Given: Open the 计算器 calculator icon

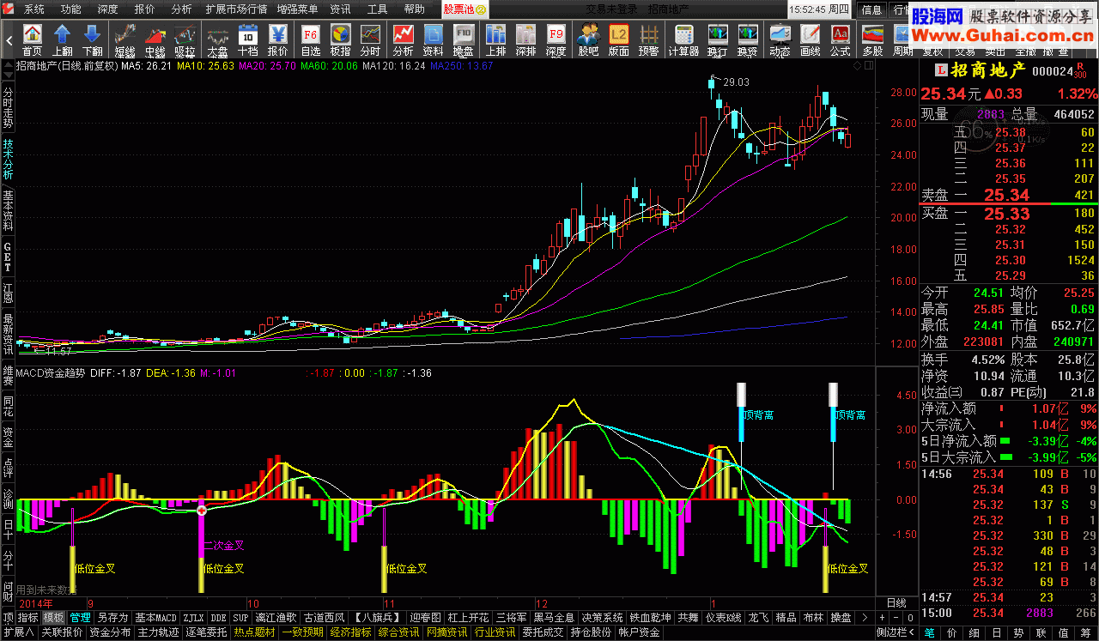Looking at the screenshot, I should (x=683, y=39).
